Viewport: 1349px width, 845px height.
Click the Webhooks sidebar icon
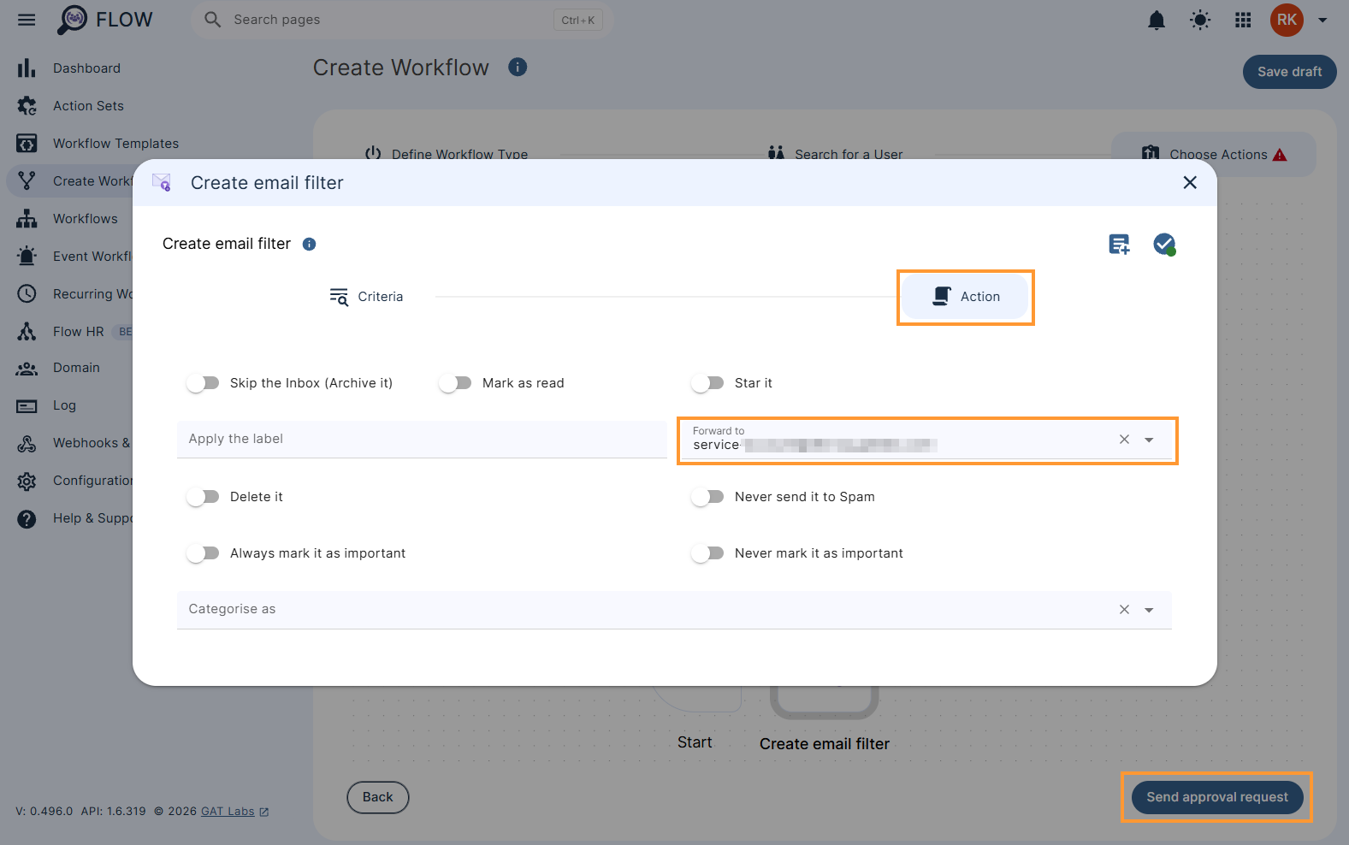27,444
